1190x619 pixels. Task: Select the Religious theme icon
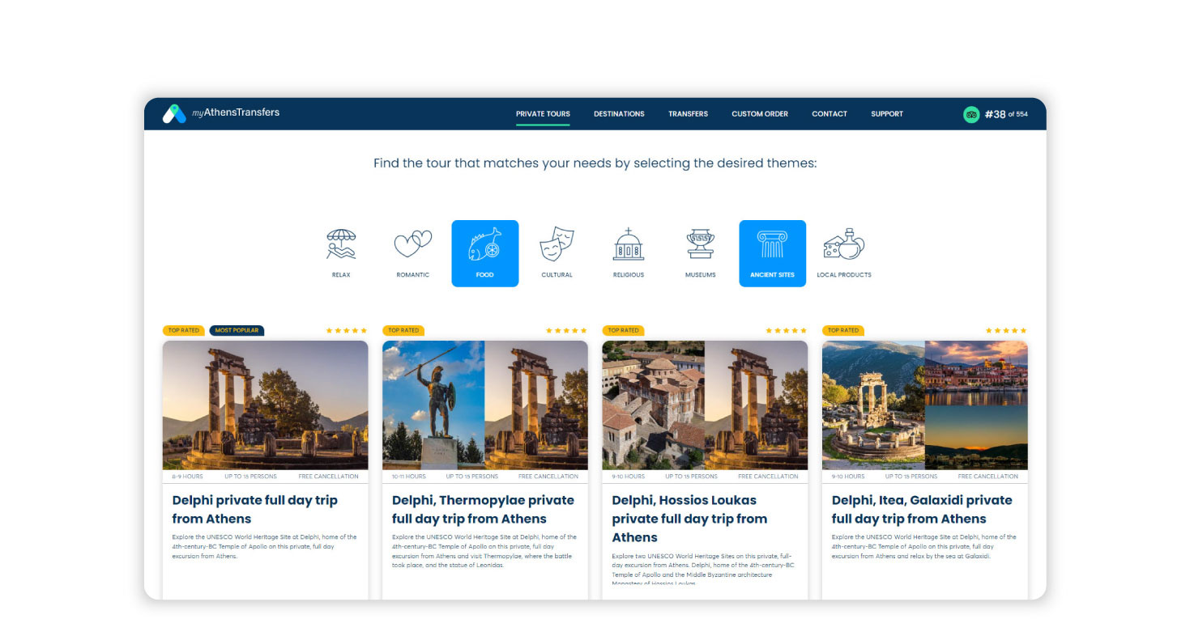tap(628, 251)
